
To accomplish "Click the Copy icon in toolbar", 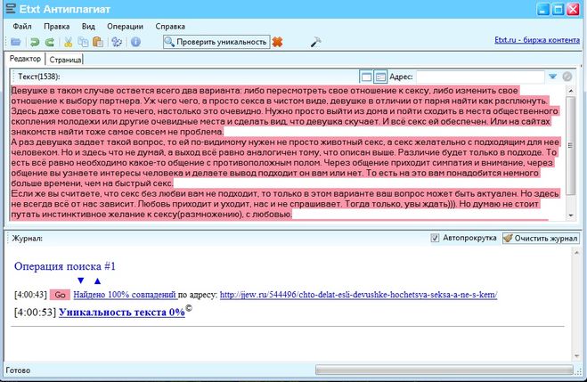I will click(x=83, y=42).
